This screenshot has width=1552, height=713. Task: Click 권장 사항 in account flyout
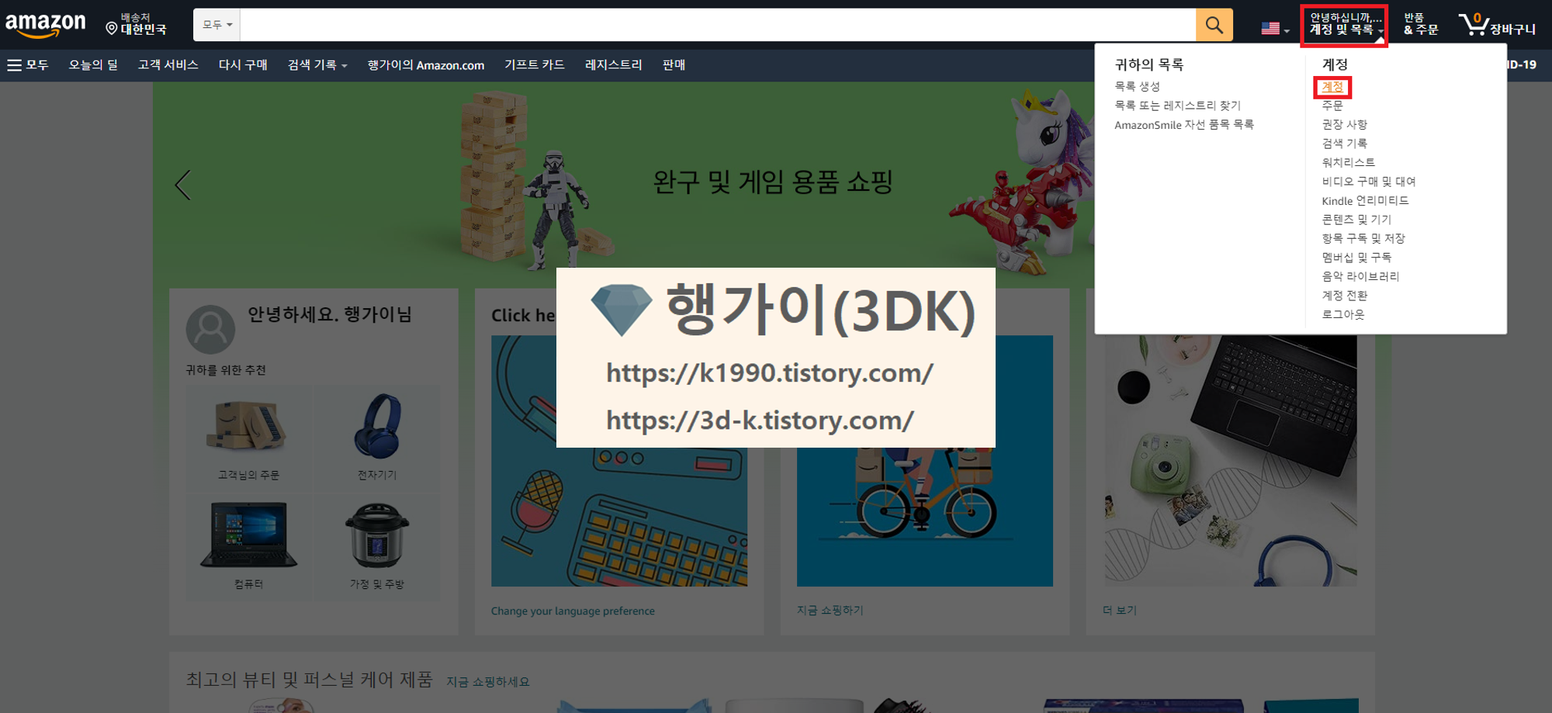(1345, 125)
